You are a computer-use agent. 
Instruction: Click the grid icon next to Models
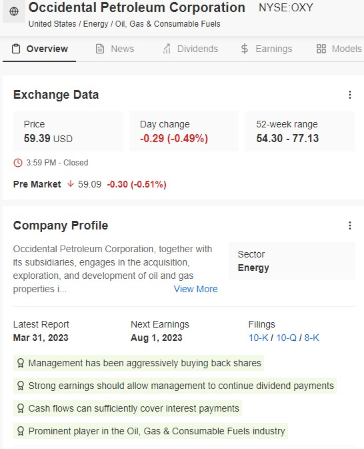point(321,49)
